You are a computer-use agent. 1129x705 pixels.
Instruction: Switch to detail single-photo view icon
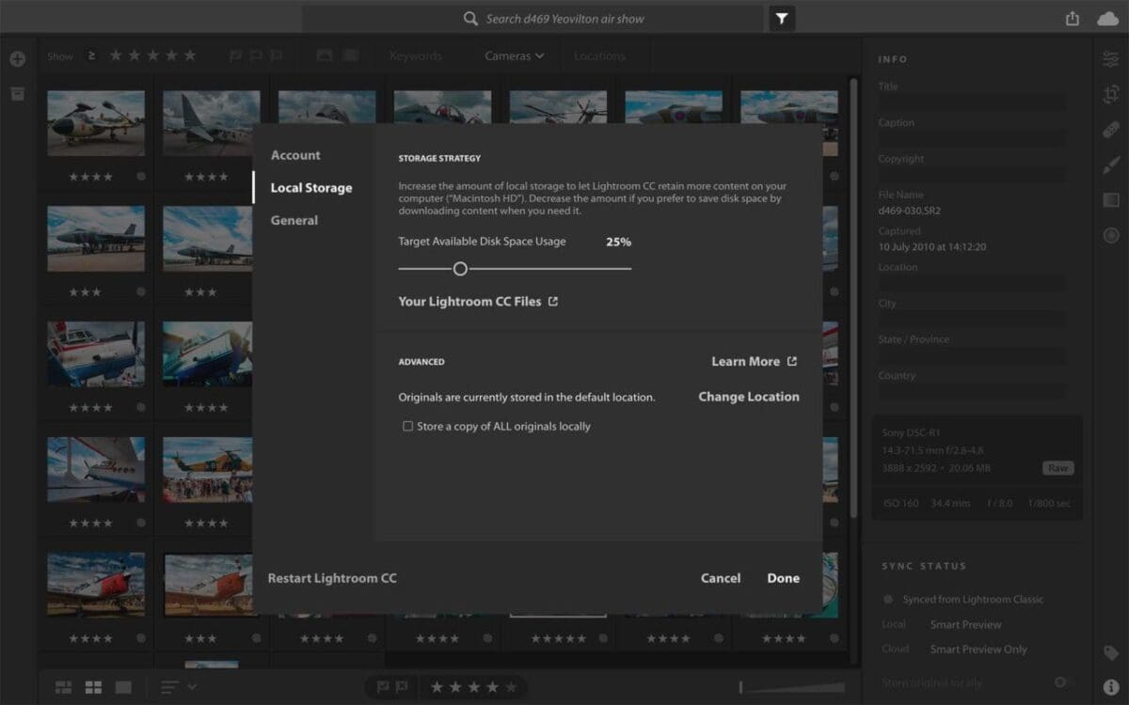(x=123, y=687)
